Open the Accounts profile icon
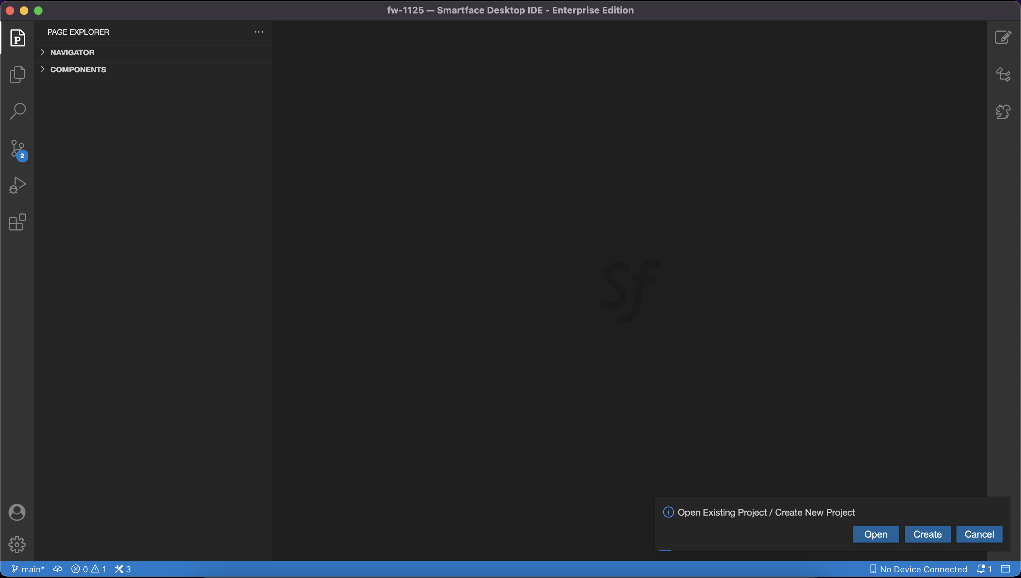 point(17,512)
